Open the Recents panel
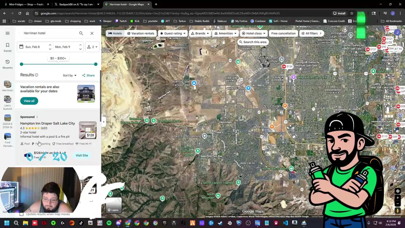 point(8,64)
